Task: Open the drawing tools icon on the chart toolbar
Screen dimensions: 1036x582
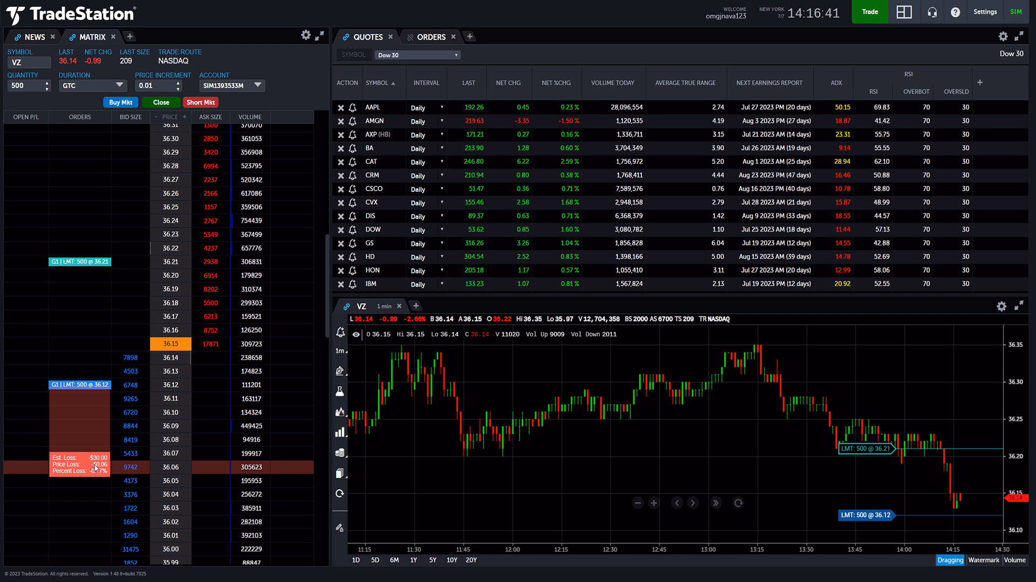Action: [339, 370]
